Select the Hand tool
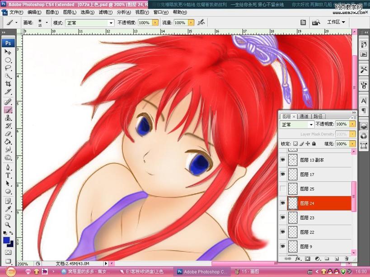The width and height of the screenshot is (370, 277). [8, 217]
